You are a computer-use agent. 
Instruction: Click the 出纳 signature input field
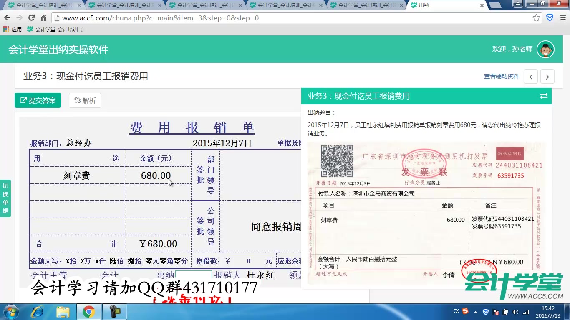tap(194, 275)
